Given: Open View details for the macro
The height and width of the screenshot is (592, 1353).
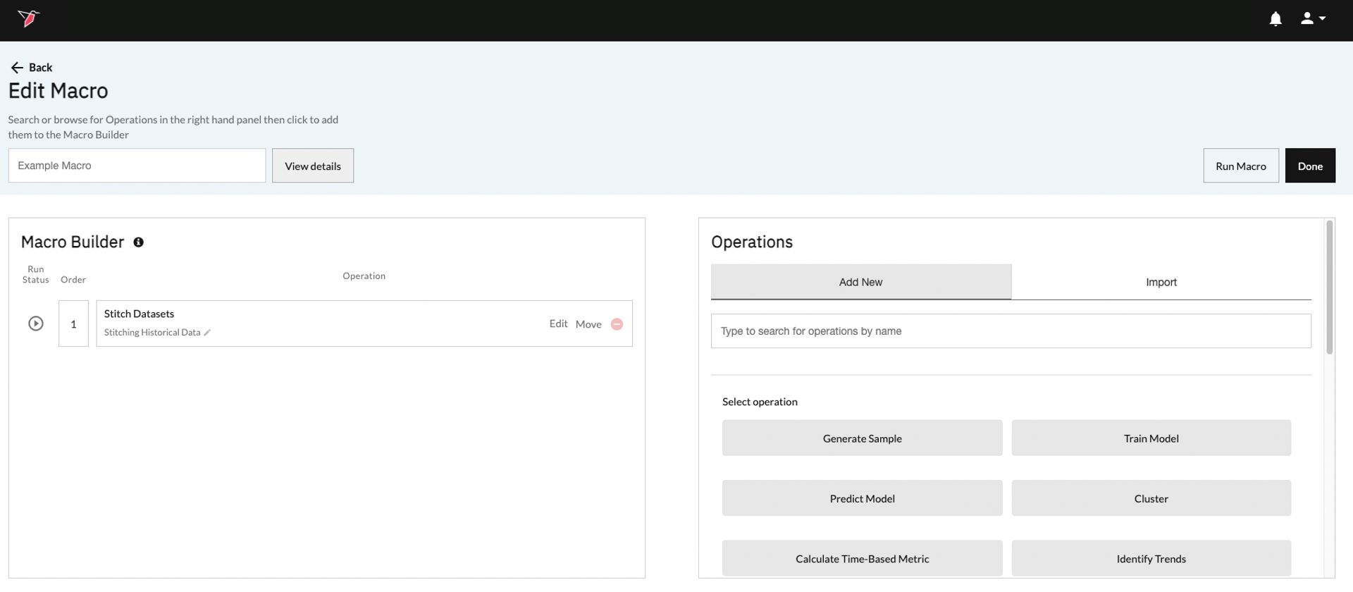Looking at the screenshot, I should point(313,166).
